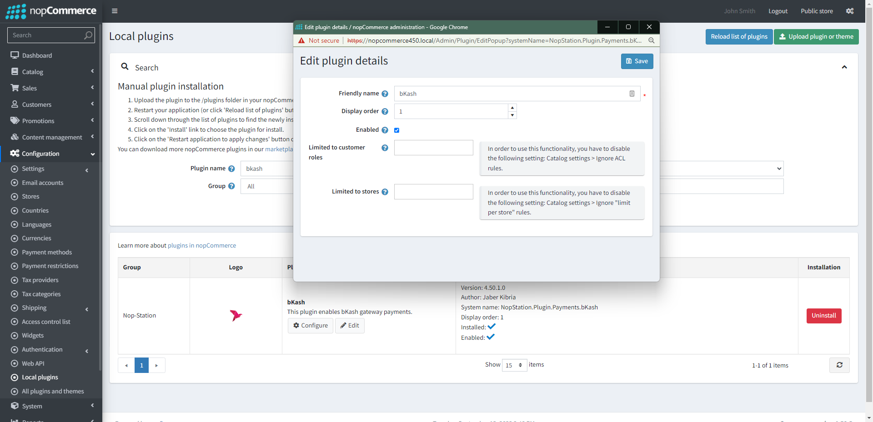Click the sidebar Search input
The height and width of the screenshot is (422, 873).
45,35
